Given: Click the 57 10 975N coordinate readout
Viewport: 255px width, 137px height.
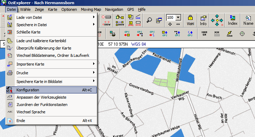Looking at the screenshot, I should 118,44.
